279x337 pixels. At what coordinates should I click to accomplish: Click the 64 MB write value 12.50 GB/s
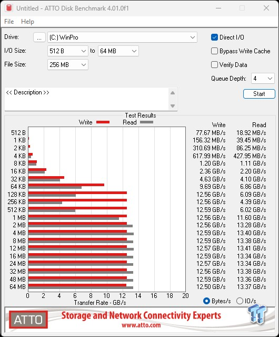coord(211,287)
